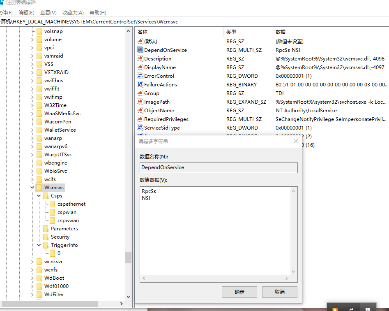Expand the wcncsvc key

[32, 262]
